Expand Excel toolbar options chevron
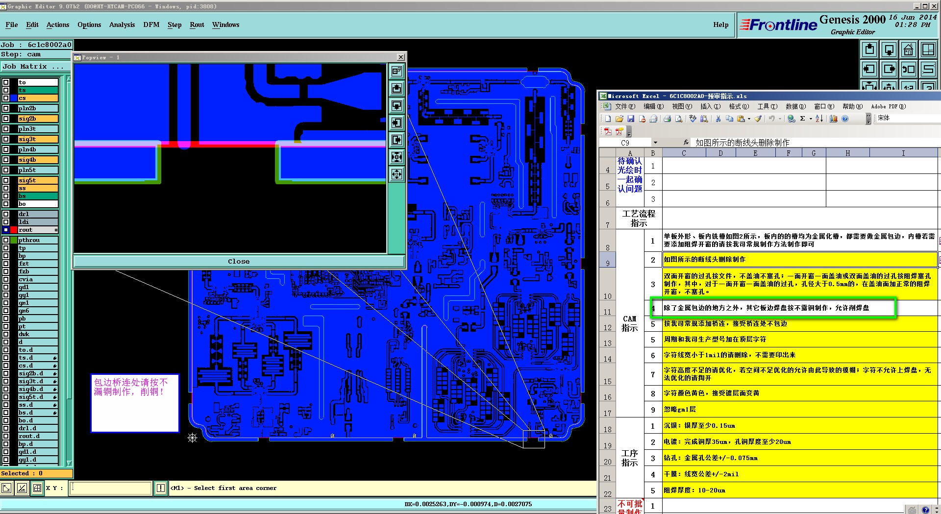941x514 pixels. pos(868,119)
